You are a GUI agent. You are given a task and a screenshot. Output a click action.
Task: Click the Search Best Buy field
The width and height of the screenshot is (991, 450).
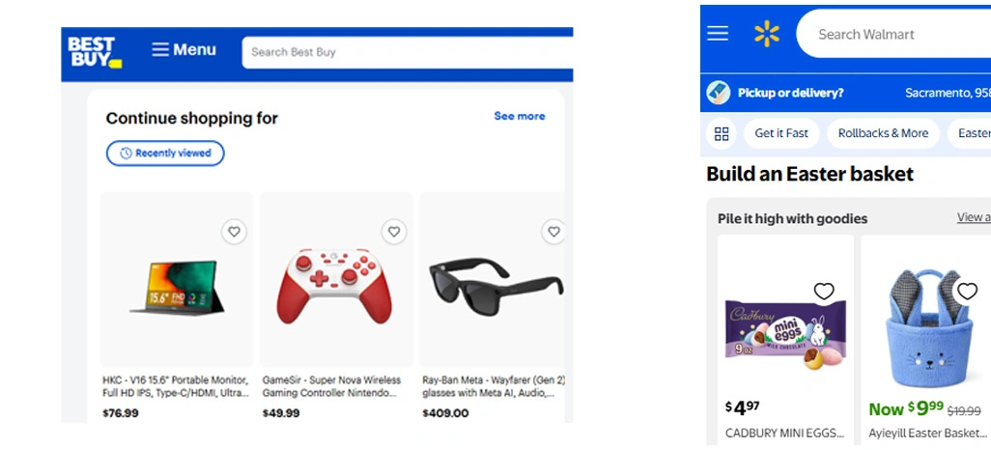pyautogui.click(x=406, y=52)
